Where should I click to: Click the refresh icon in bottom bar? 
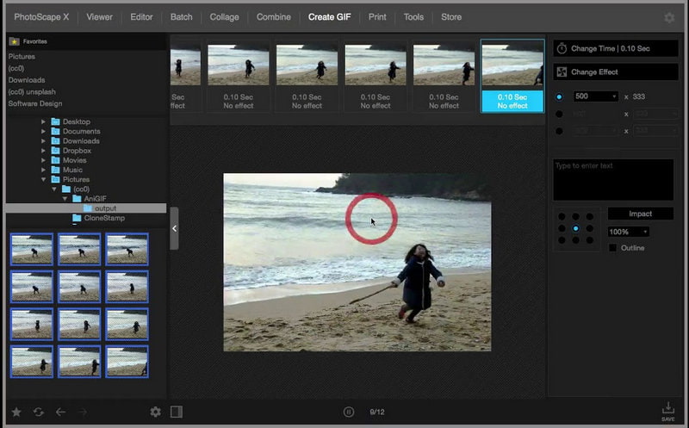[x=39, y=412]
